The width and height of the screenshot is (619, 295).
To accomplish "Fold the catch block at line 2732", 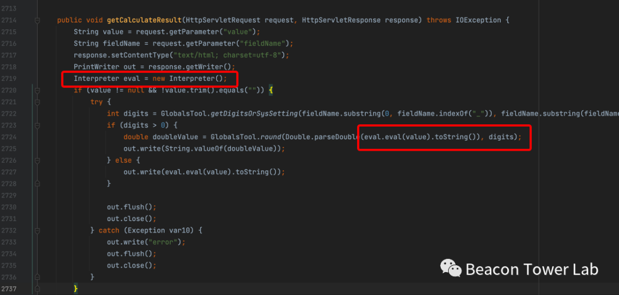I will [x=37, y=230].
